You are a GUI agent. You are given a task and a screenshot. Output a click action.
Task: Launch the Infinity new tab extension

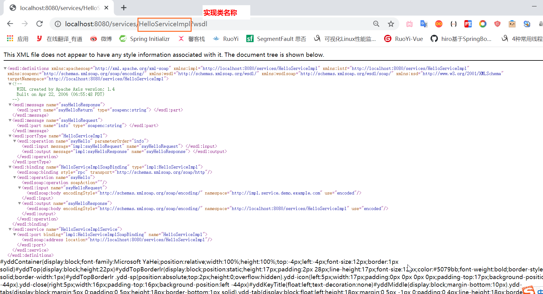(438, 24)
